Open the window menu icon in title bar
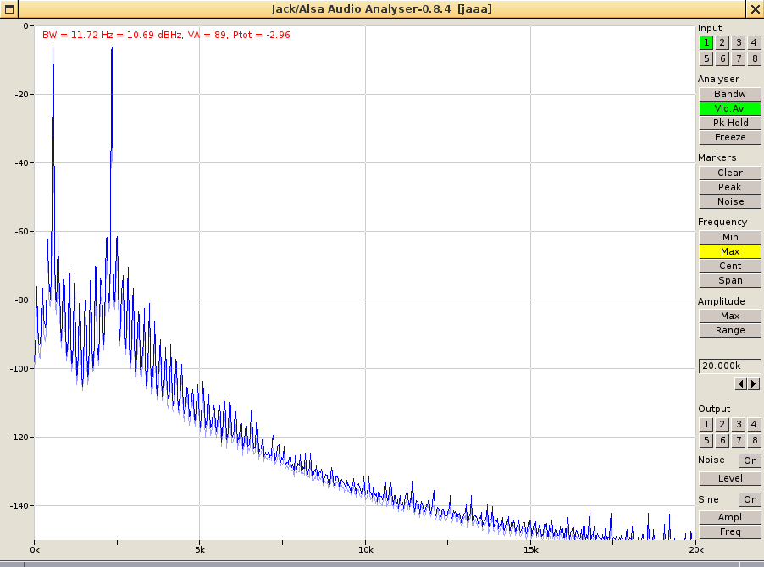The width and height of the screenshot is (764, 567). (8, 8)
